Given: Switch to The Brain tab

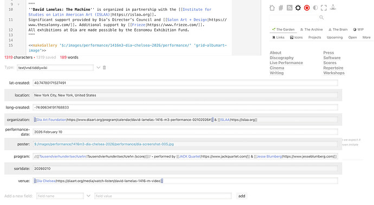Looking at the screenshot, I should tap(338, 29).
